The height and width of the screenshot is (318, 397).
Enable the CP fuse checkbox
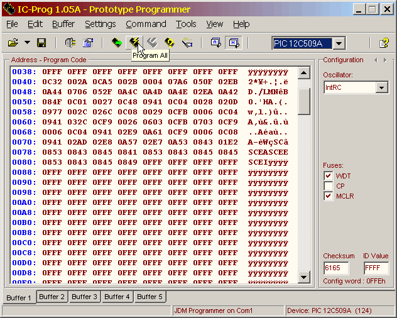tap(329, 186)
